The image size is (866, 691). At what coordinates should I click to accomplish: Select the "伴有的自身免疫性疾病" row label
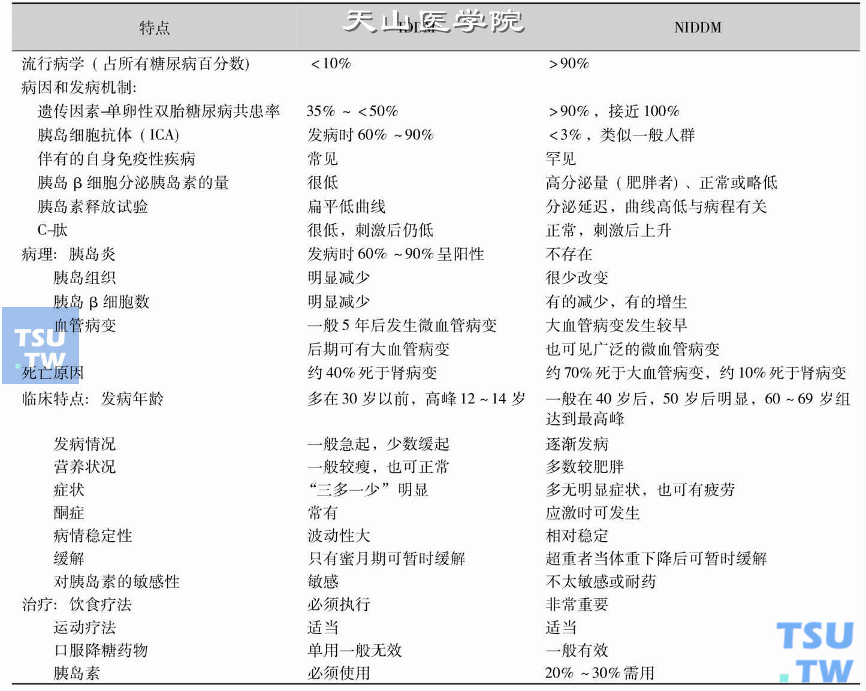pyautogui.click(x=116, y=159)
